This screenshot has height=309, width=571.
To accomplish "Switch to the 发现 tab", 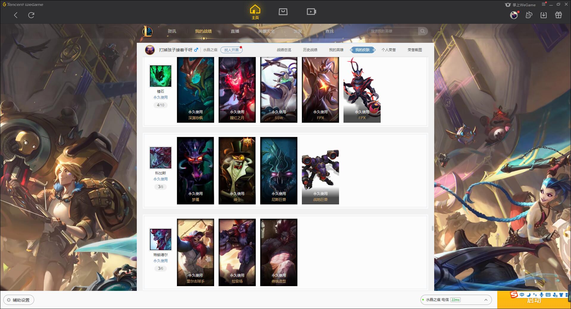I will pyautogui.click(x=298, y=31).
